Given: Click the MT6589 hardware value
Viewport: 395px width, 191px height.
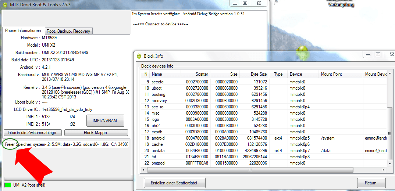Looking at the screenshot, I should coord(50,38).
